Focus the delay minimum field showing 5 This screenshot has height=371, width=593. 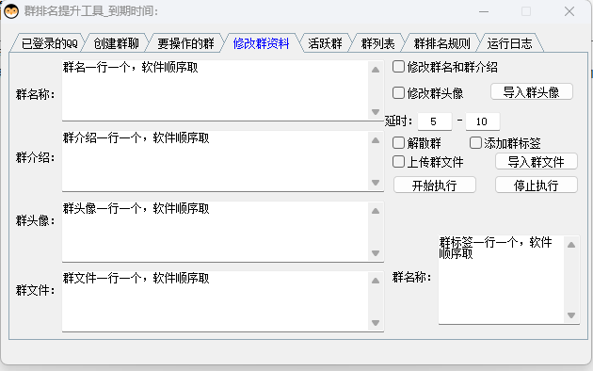(x=434, y=121)
